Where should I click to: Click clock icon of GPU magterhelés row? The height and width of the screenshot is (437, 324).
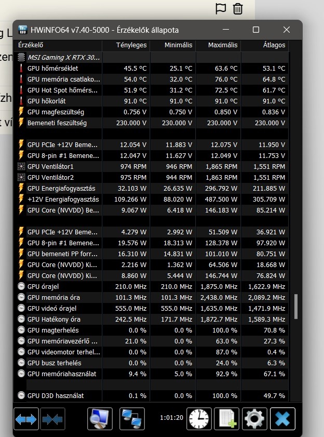21,330
